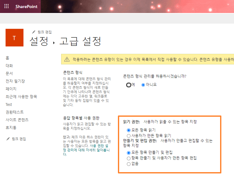Click the yellow banner message text
The height and width of the screenshot is (174, 234).
[153, 59]
